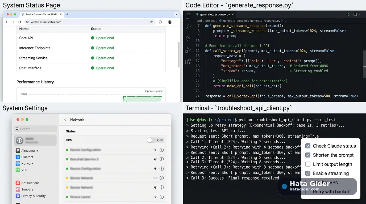Click the Status column header on status page
366x204 pixels.
pos(96,29)
